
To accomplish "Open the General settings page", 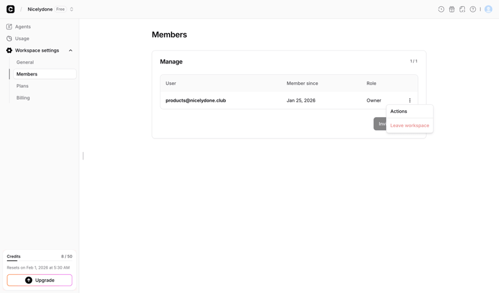I will pos(25,62).
